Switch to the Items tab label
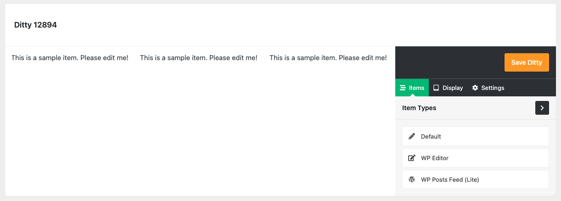The height and width of the screenshot is (201, 561). coord(416,88)
